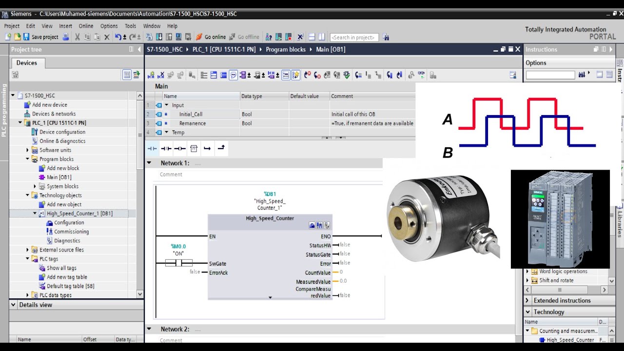Viewport: 624px width, 351px height.
Task: Open the Project menu
Action: 12,26
